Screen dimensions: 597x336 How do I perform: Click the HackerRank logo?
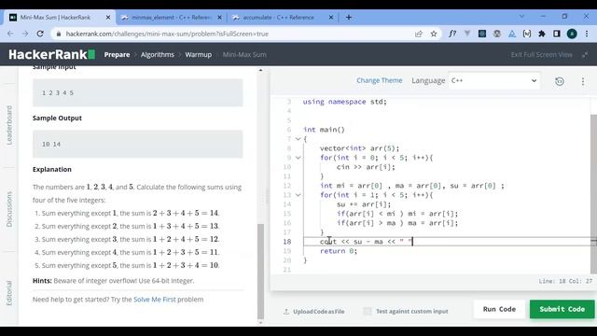[52, 54]
